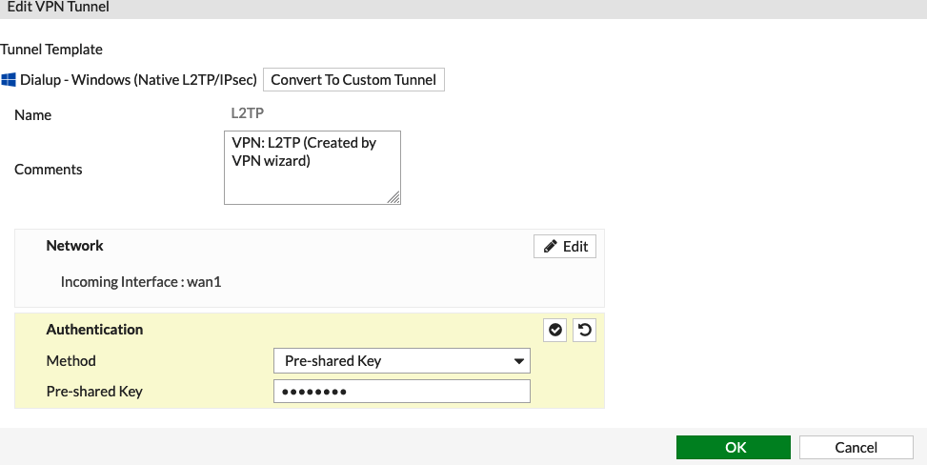Image resolution: width=927 pixels, height=465 pixels.
Task: Click the Edit label in the Network section
Action: tap(575, 246)
